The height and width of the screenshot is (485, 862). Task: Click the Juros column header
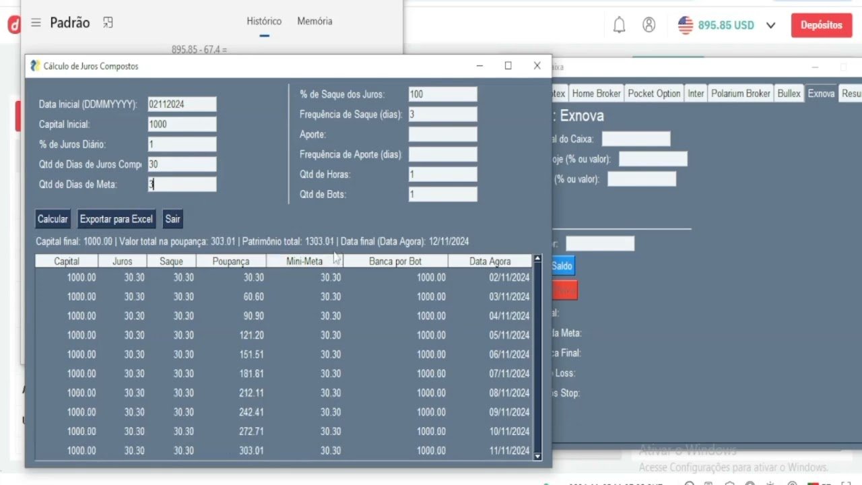pyautogui.click(x=123, y=261)
